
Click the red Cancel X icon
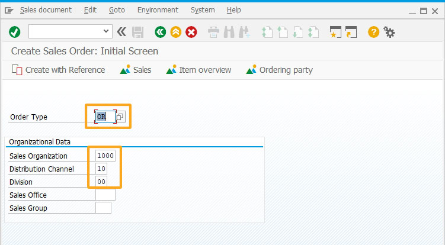point(191,32)
